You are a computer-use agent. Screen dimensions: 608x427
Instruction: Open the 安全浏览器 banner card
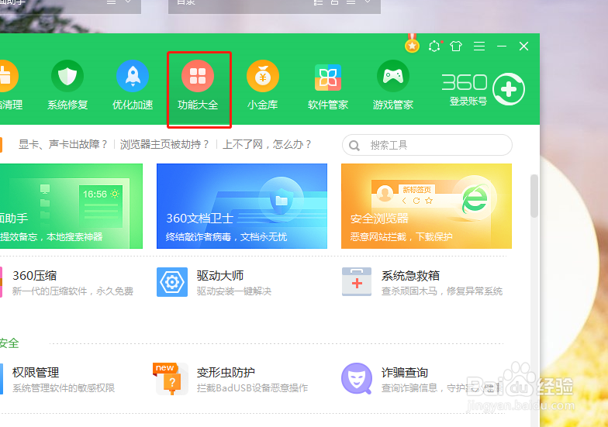click(x=427, y=206)
